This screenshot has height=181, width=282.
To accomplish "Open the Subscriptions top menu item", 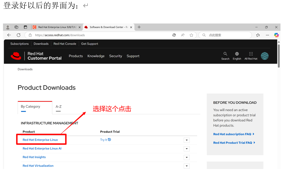I will (x=19, y=44).
